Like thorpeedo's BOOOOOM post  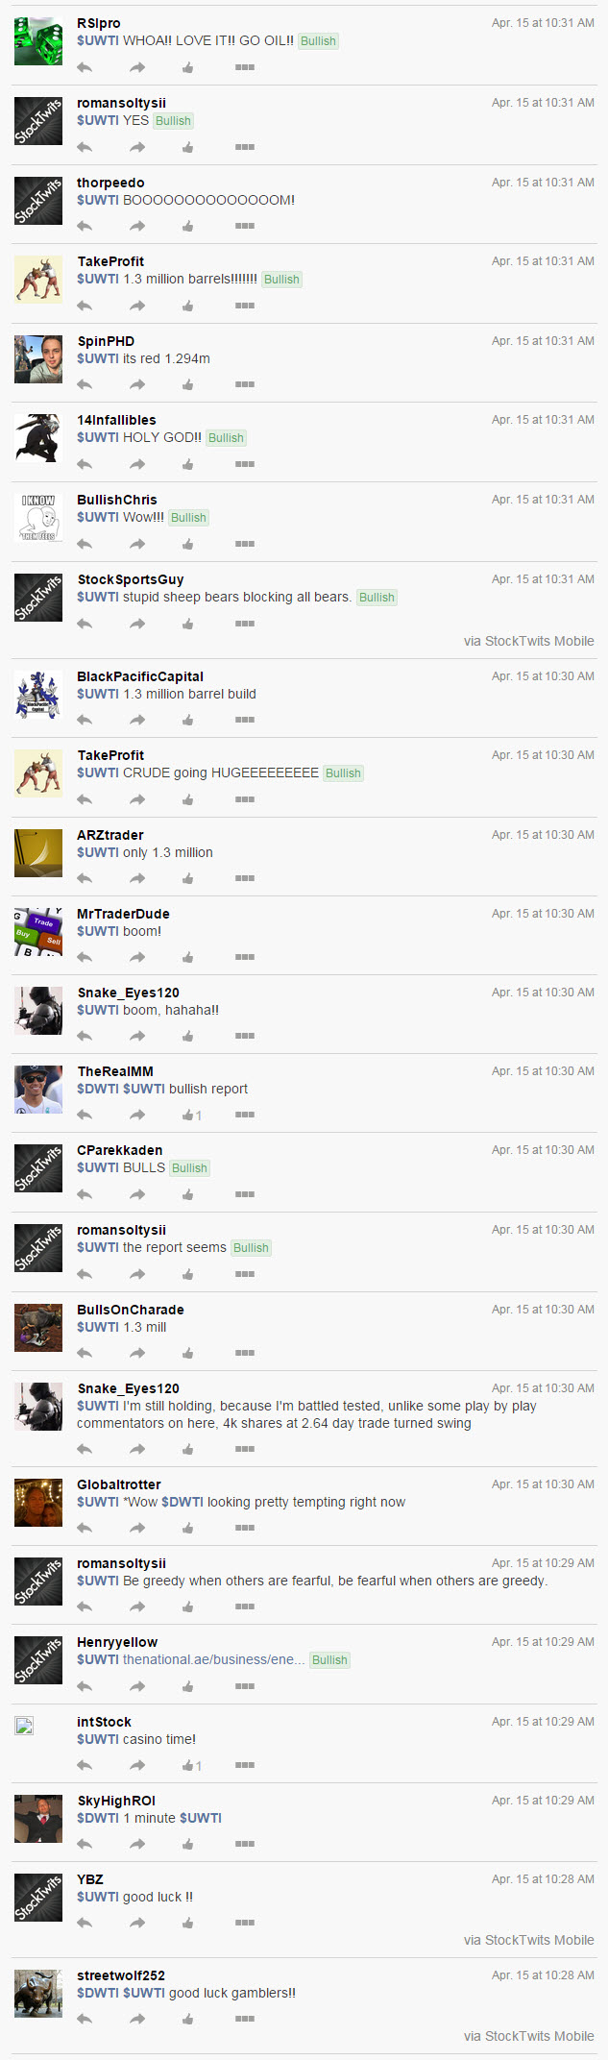point(188,227)
